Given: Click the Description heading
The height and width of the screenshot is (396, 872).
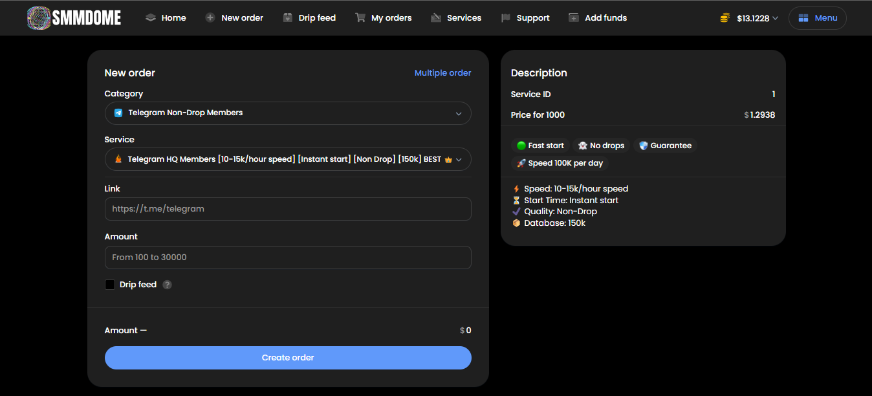Looking at the screenshot, I should pos(539,73).
